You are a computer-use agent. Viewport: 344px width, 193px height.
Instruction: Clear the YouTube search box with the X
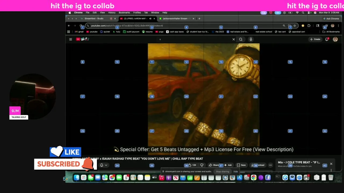click(234, 39)
